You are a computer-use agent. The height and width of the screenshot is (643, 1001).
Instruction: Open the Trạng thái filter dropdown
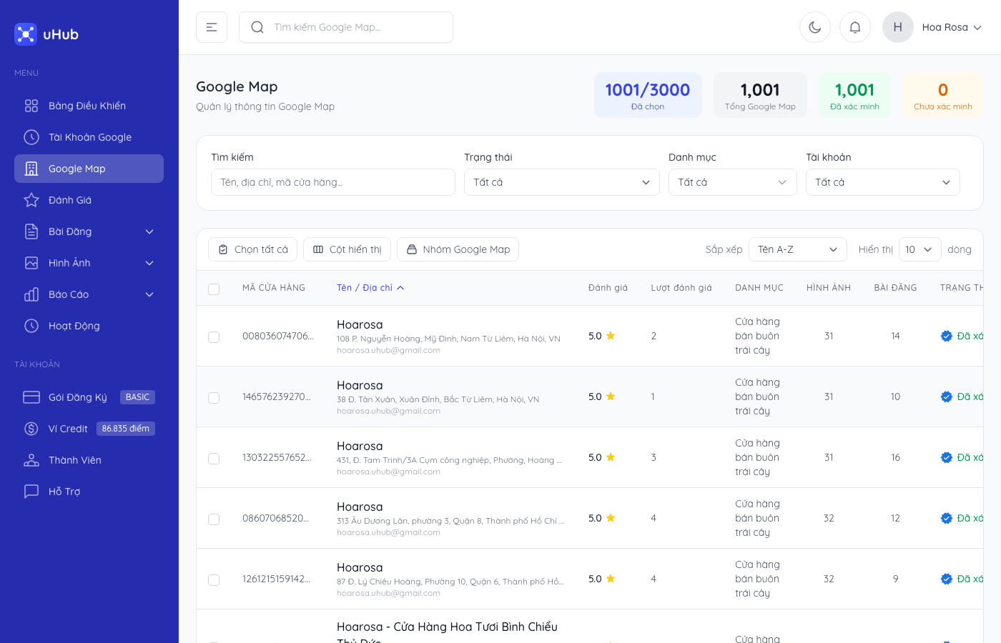click(561, 182)
